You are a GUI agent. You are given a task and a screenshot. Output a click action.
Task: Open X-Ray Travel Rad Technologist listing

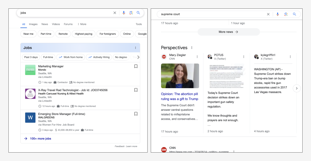tap(73, 90)
